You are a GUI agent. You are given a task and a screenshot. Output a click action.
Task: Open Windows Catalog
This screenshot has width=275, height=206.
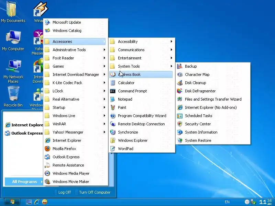coord(75,31)
